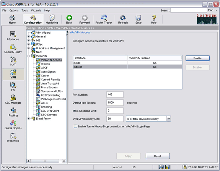
Task: Expand the General tree node
Action: [29, 37]
